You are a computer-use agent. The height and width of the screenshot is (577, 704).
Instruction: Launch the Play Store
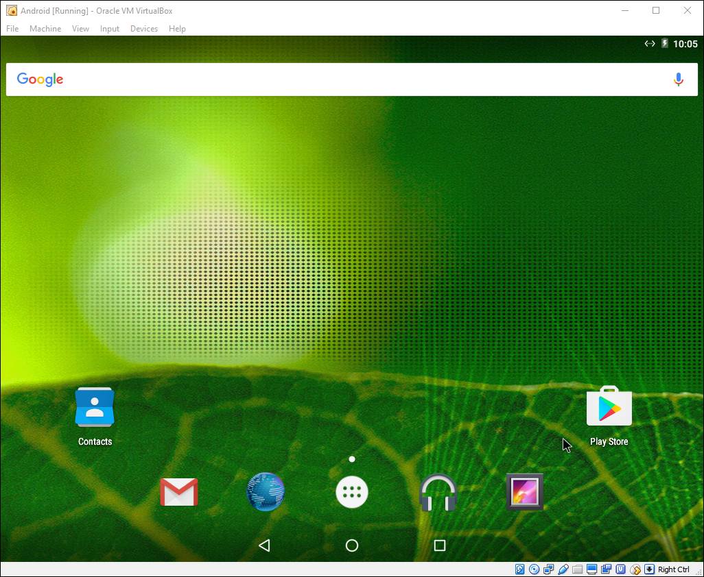pos(609,407)
